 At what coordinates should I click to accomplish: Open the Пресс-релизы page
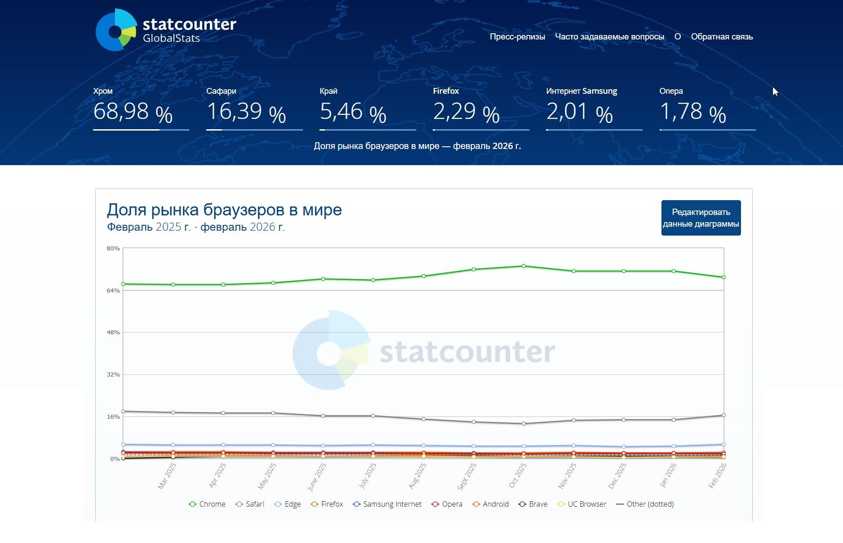(x=517, y=37)
